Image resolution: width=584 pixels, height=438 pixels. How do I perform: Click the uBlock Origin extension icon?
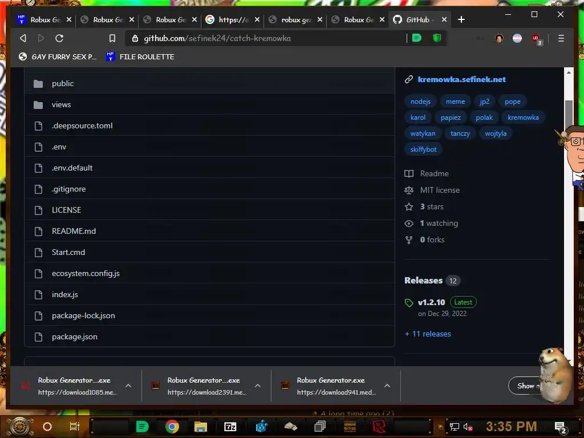536,39
